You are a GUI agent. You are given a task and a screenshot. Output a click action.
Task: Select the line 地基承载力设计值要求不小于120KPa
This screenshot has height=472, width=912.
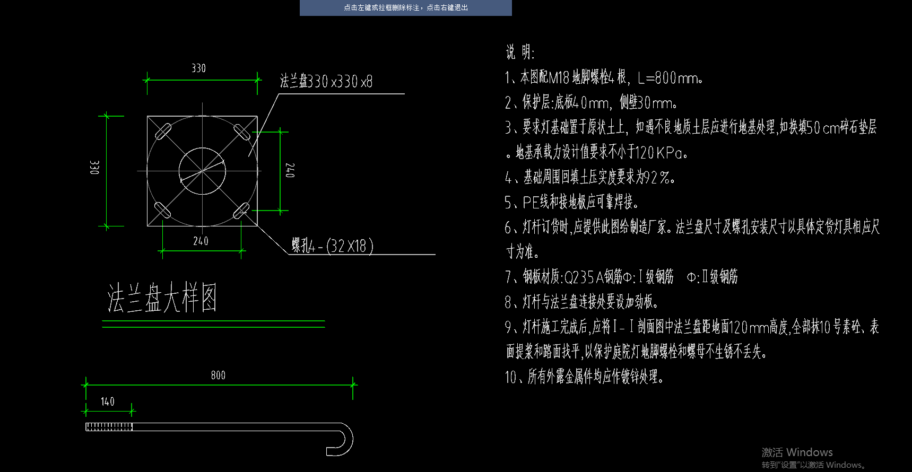click(x=597, y=152)
